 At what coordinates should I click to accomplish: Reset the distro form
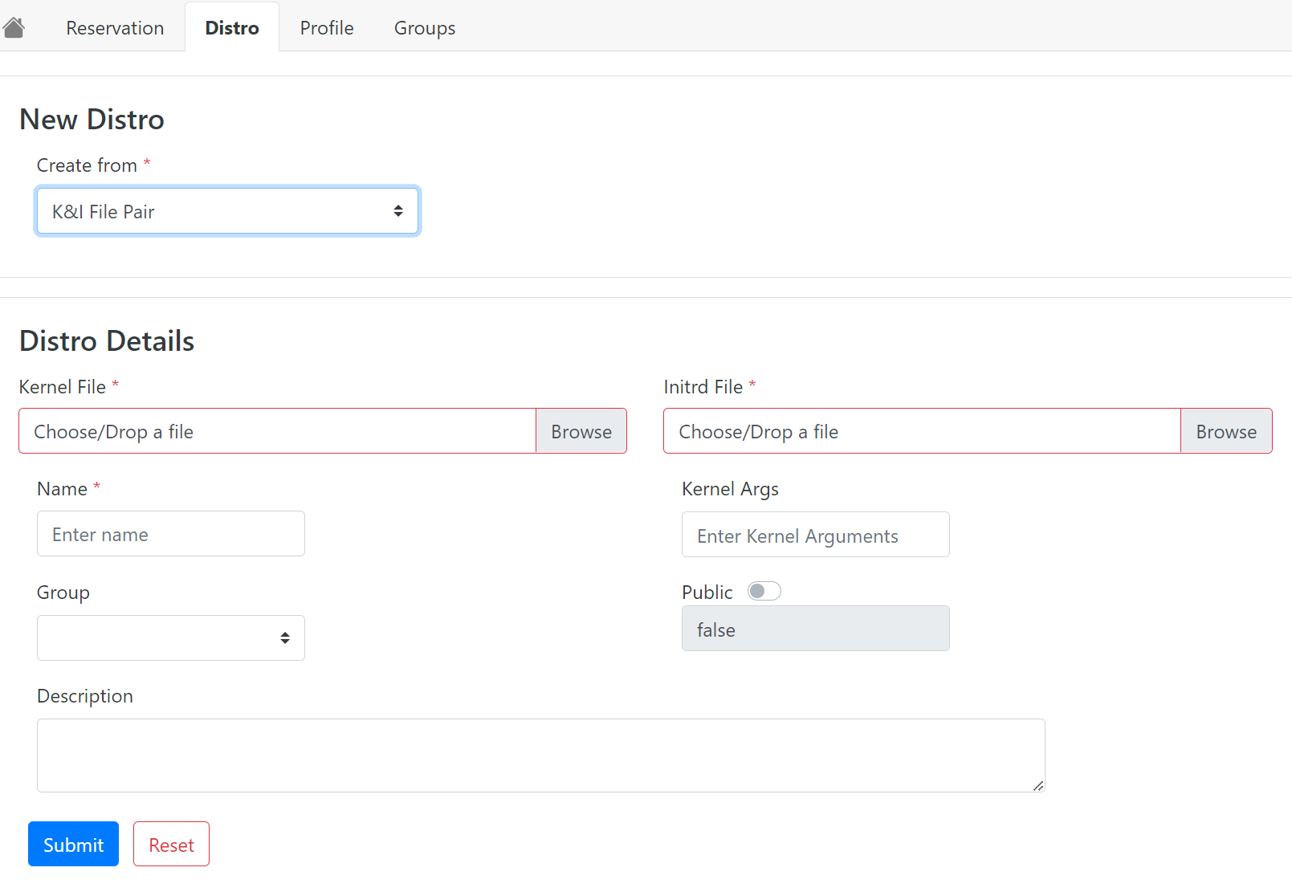pyautogui.click(x=171, y=844)
